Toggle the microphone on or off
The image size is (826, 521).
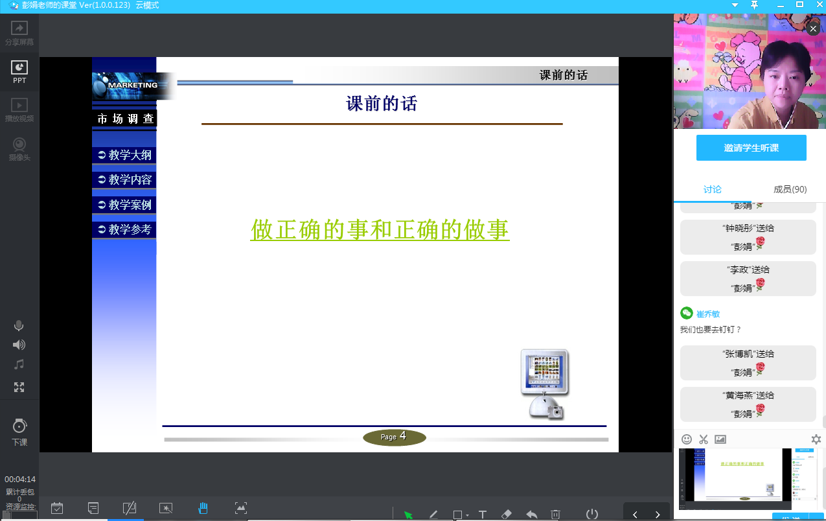point(19,325)
